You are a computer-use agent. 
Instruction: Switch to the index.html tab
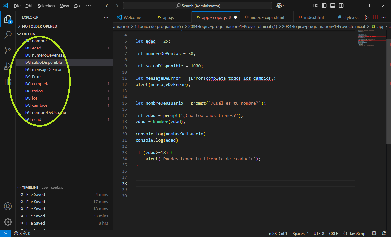[x=313, y=17]
